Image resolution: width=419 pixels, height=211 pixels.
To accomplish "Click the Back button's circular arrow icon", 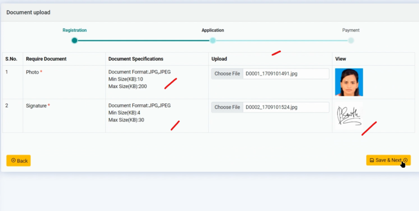I will [13, 161].
